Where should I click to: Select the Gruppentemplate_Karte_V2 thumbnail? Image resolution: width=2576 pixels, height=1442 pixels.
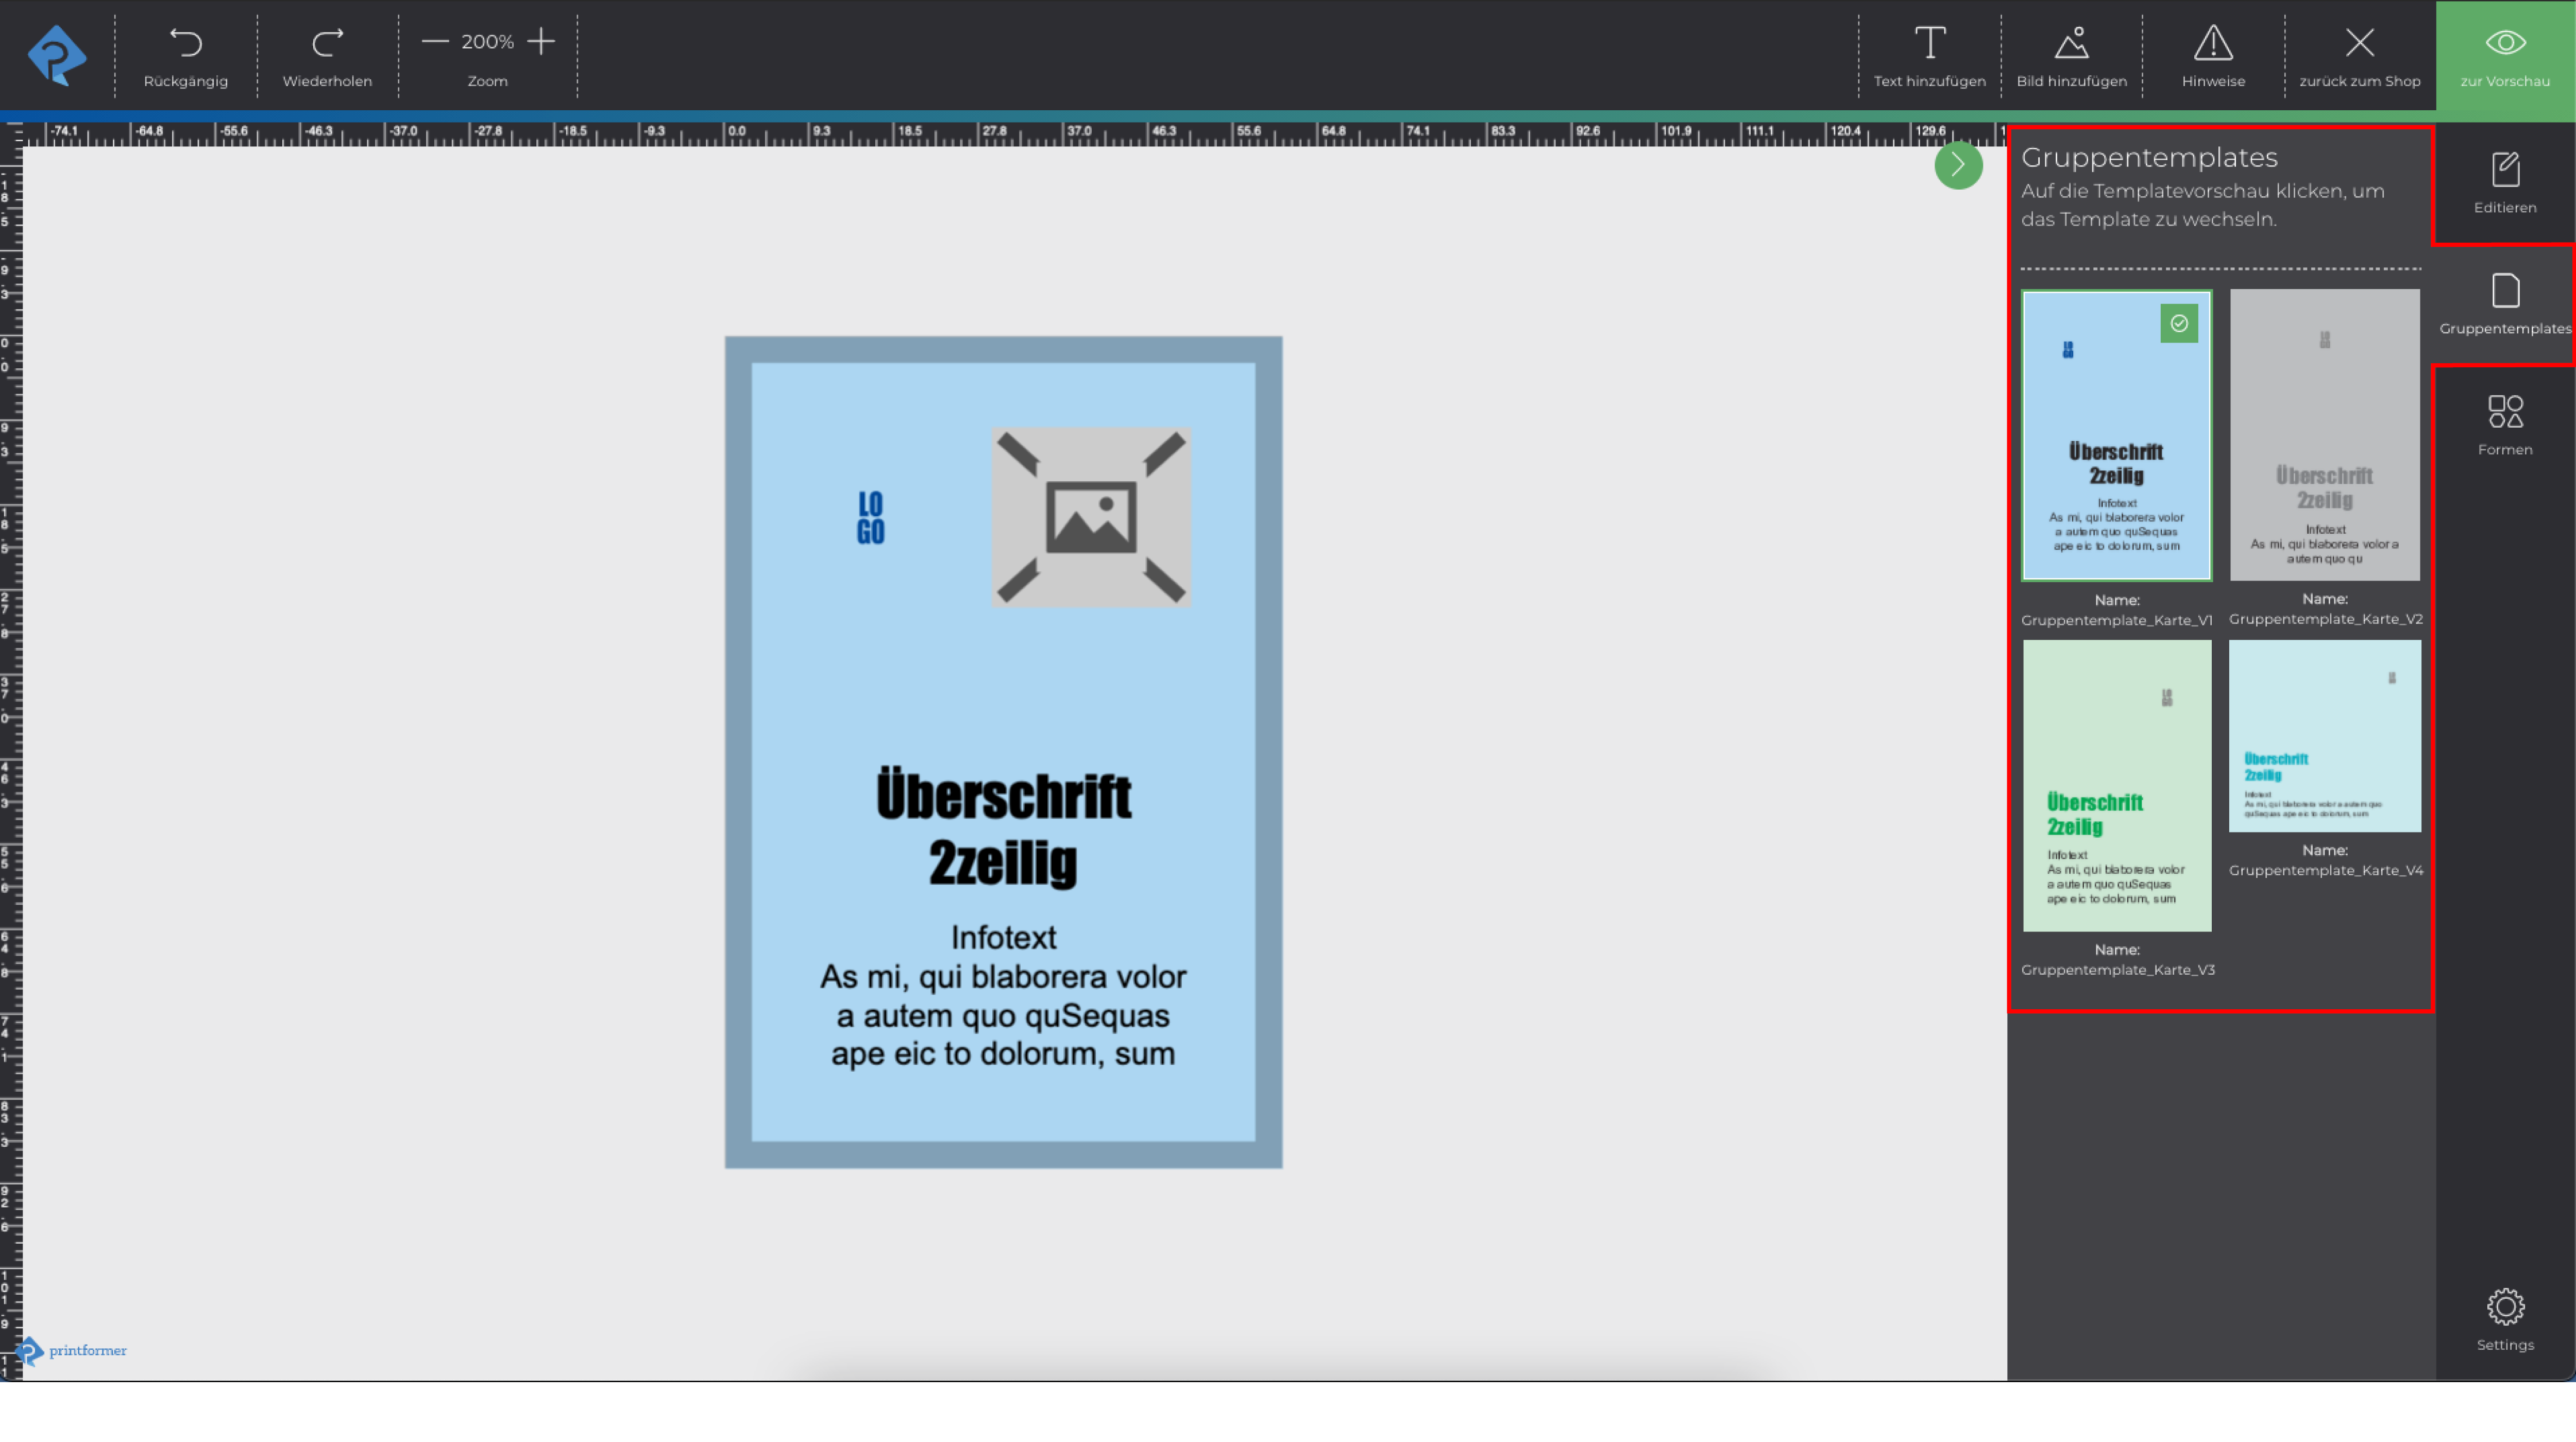click(x=2325, y=435)
